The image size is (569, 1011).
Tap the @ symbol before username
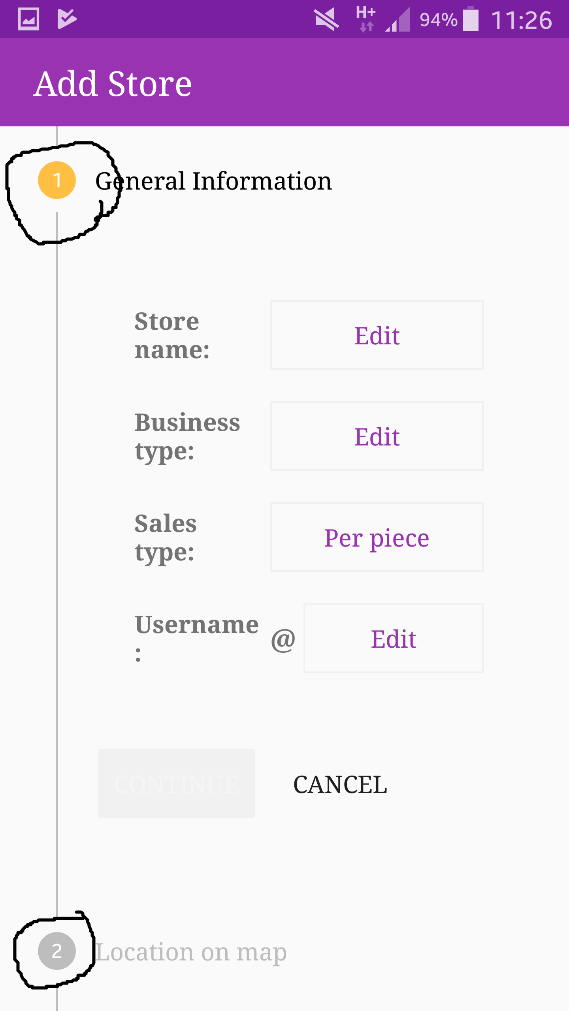(x=283, y=640)
